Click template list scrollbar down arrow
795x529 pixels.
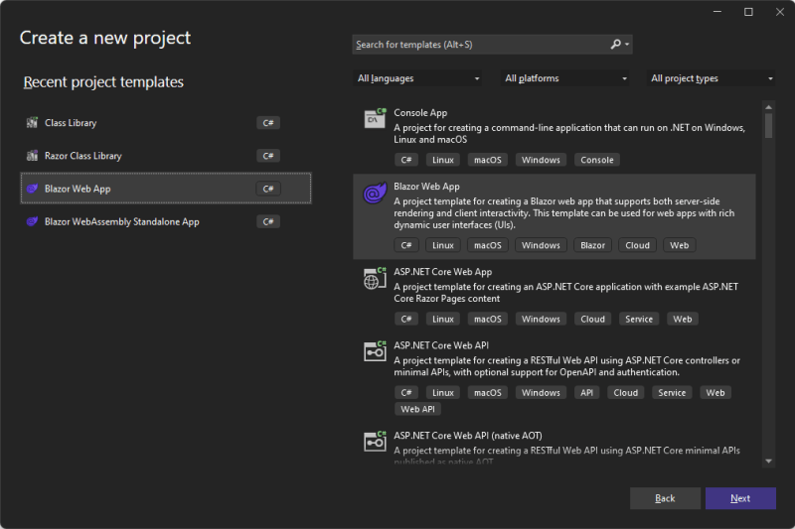768,462
